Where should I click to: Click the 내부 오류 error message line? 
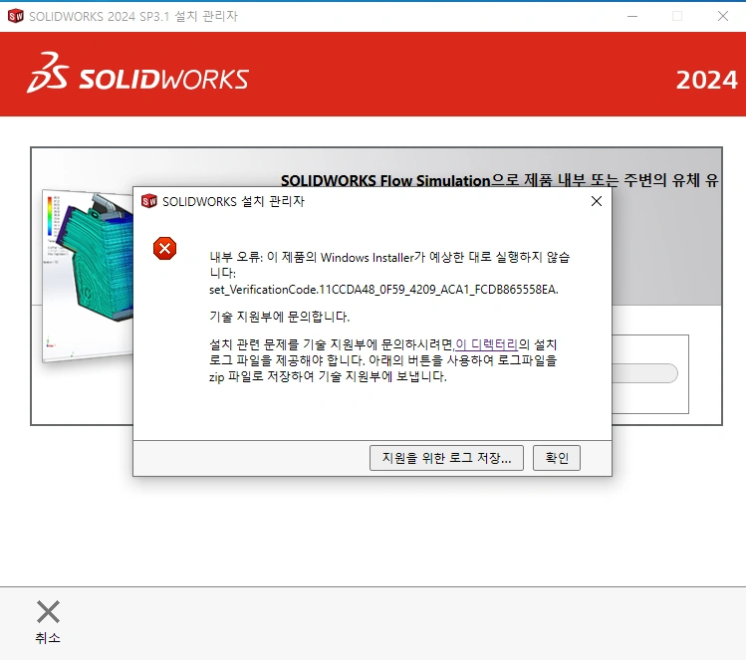[389, 265]
